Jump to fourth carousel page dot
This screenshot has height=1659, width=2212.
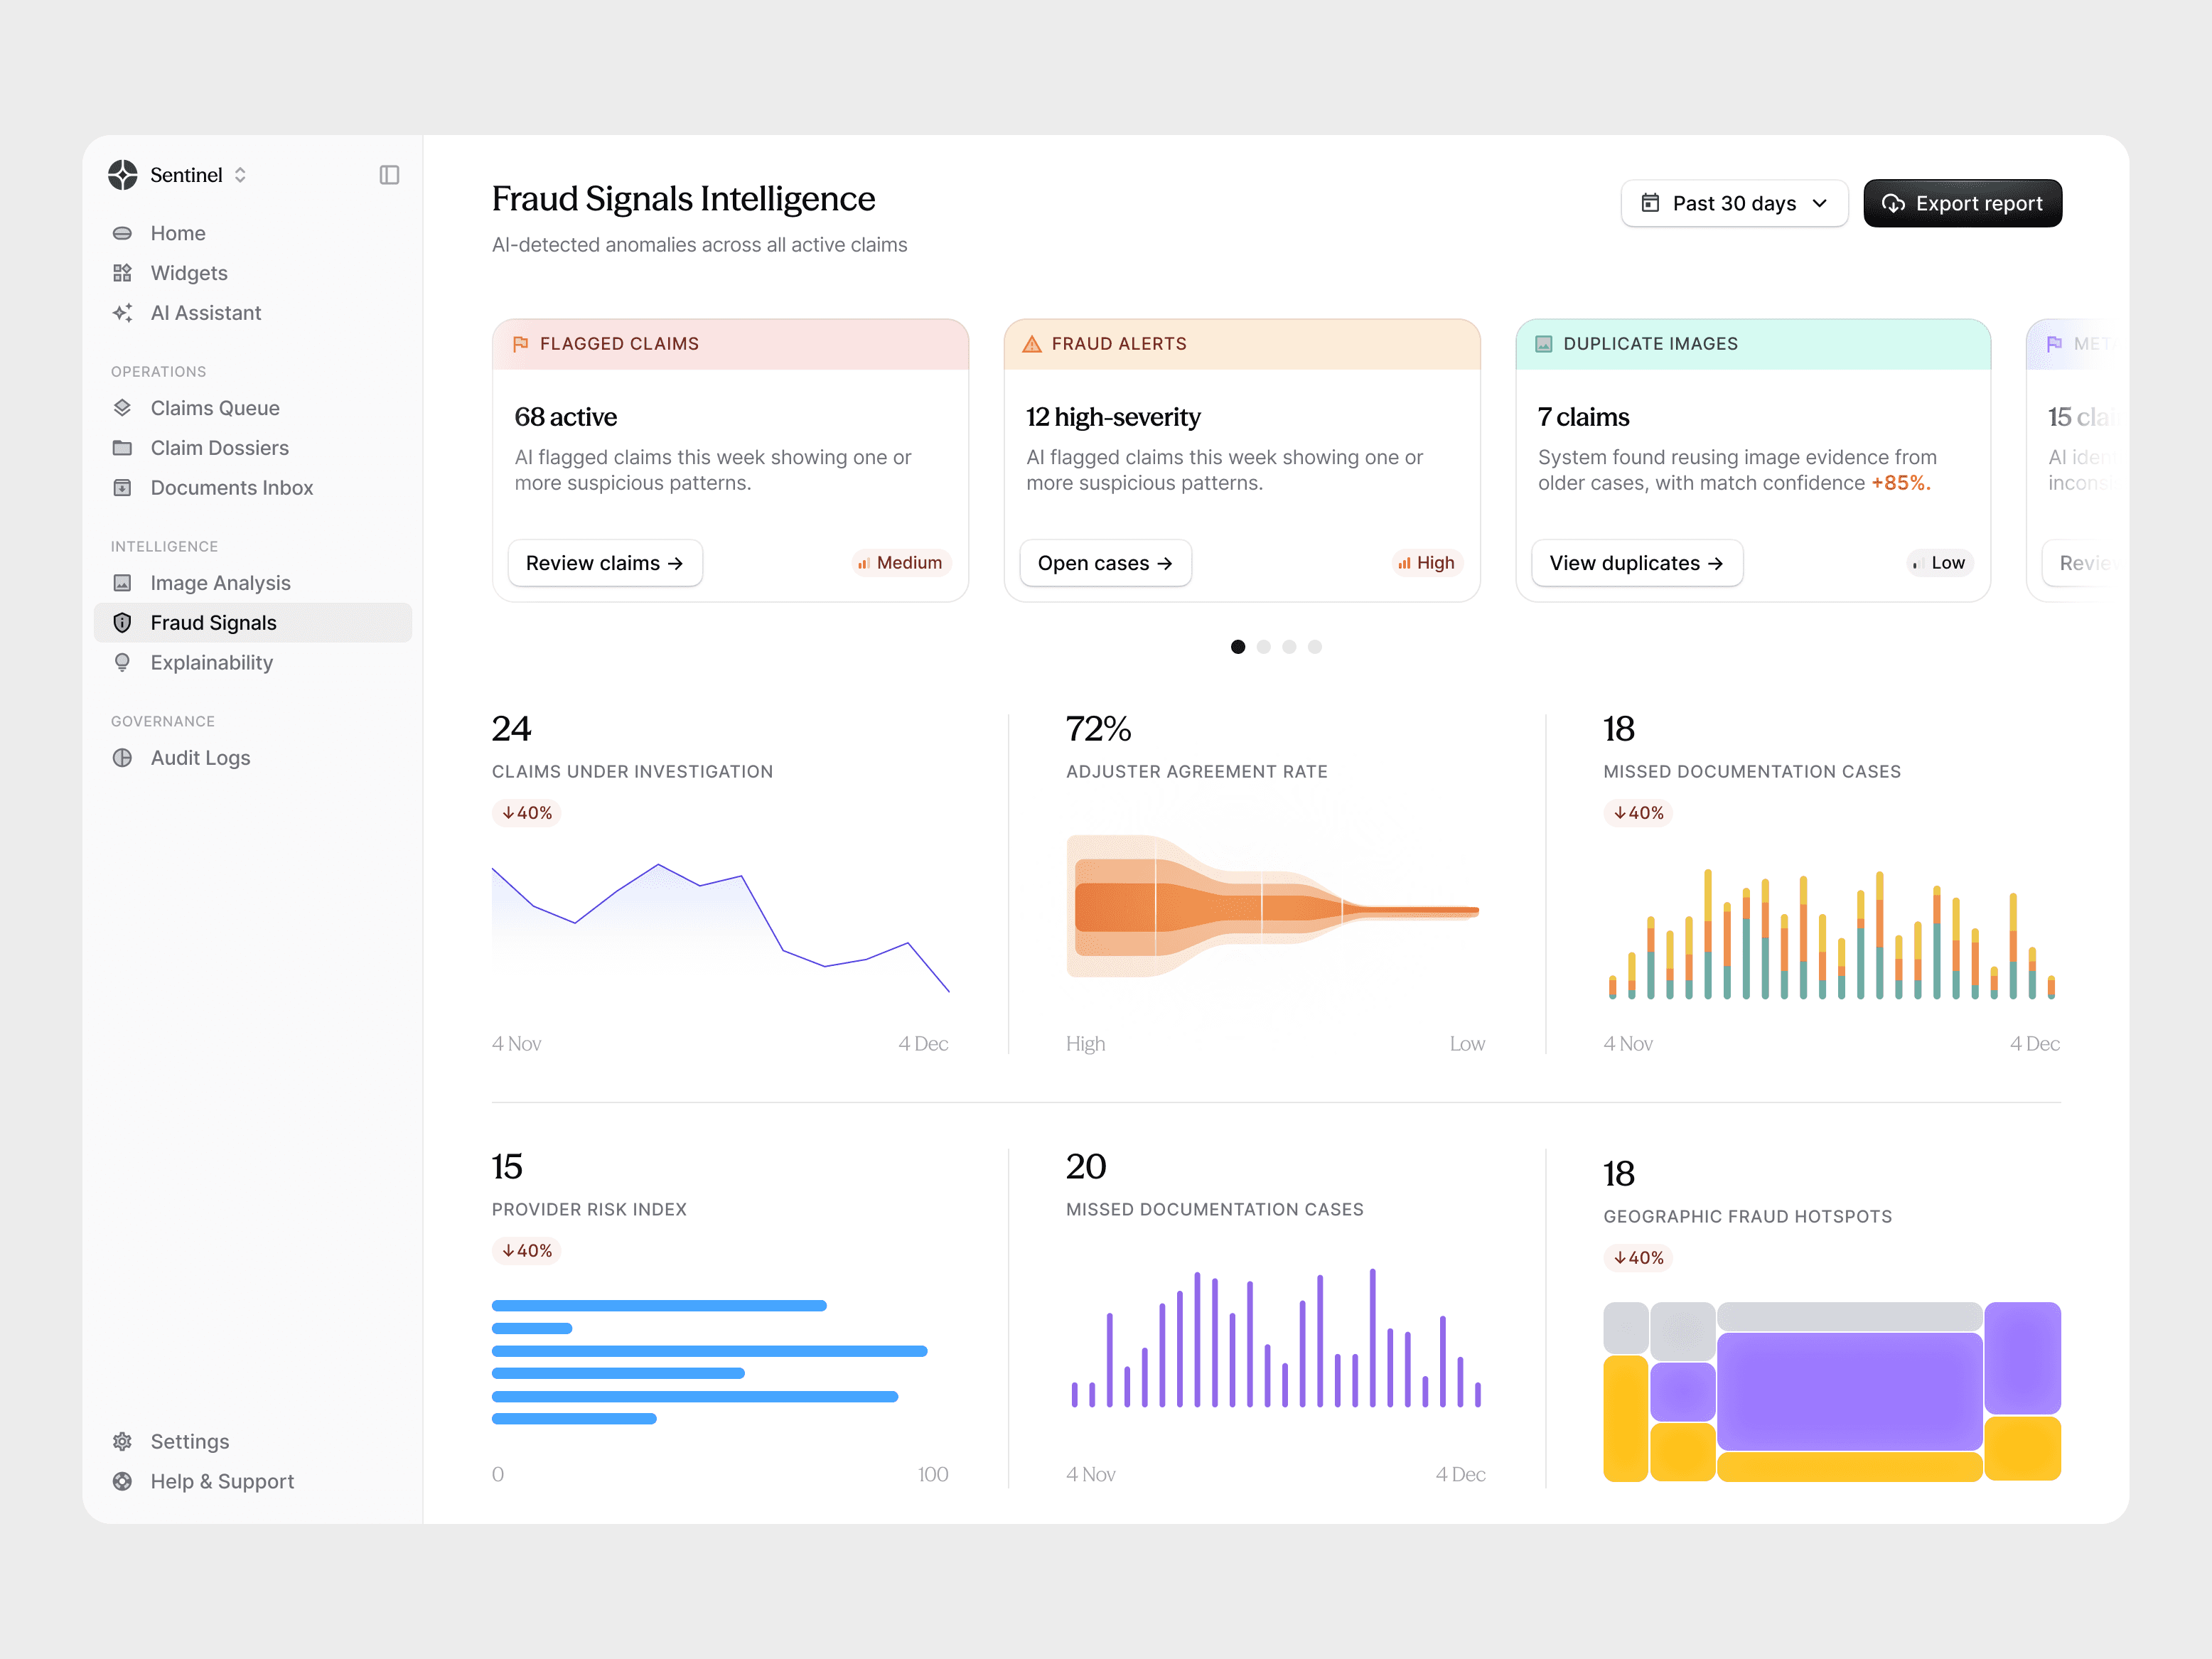tap(1315, 647)
